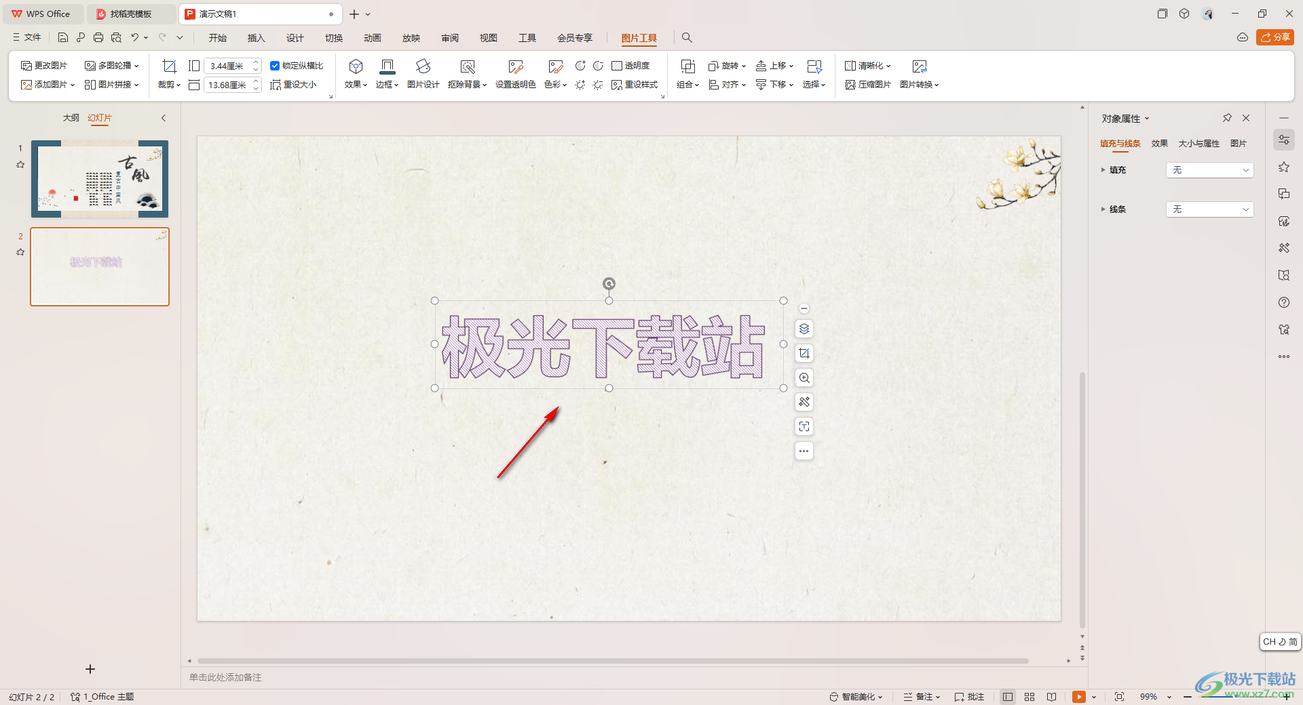Image resolution: width=1303 pixels, height=705 pixels.
Task: Switch to the 设计 ribbon tab
Action: coord(295,38)
